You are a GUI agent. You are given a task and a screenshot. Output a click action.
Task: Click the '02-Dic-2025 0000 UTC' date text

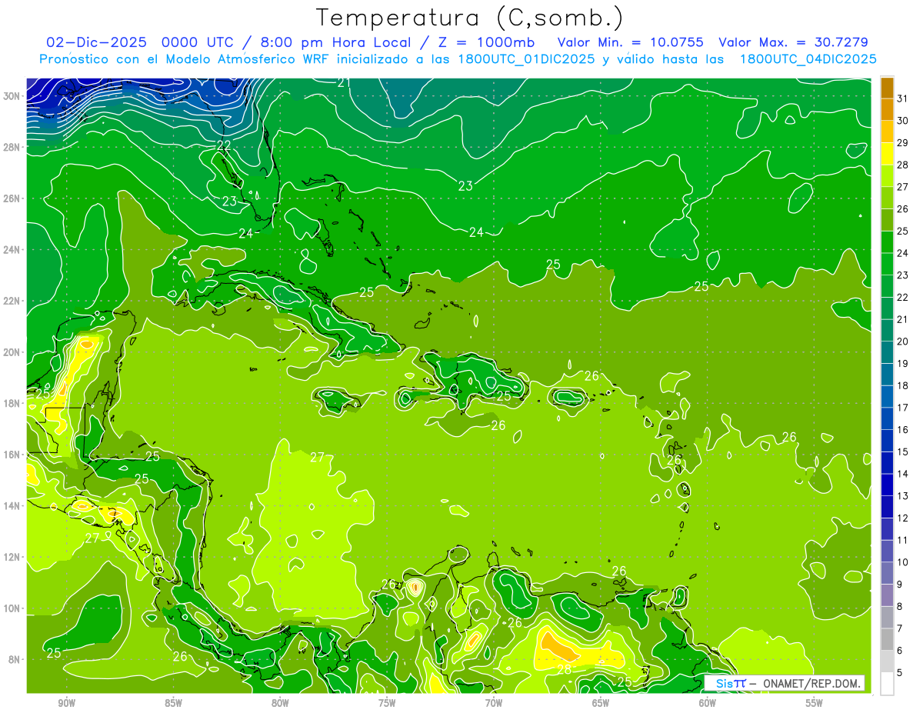(140, 42)
